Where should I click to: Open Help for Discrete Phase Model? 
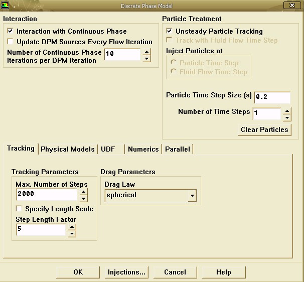coord(223,272)
